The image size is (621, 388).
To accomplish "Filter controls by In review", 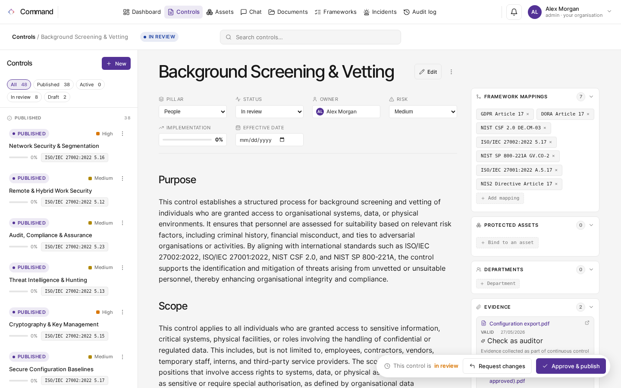I will pos(24,97).
